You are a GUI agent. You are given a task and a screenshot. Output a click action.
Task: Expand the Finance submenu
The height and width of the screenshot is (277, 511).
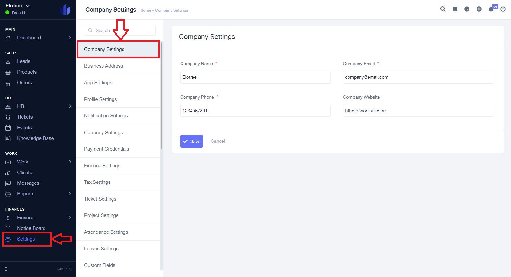pos(70,218)
